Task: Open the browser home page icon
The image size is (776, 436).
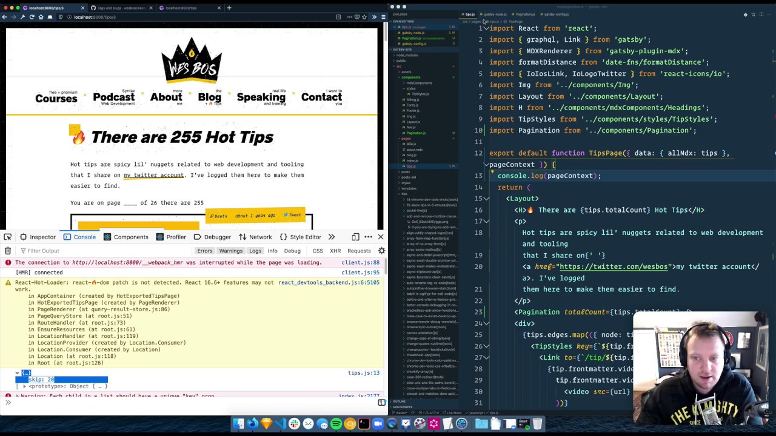Action: pos(41,17)
